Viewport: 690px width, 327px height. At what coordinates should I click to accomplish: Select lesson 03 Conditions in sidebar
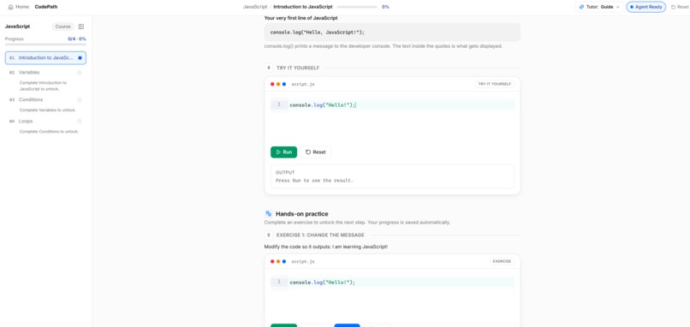coord(45,99)
